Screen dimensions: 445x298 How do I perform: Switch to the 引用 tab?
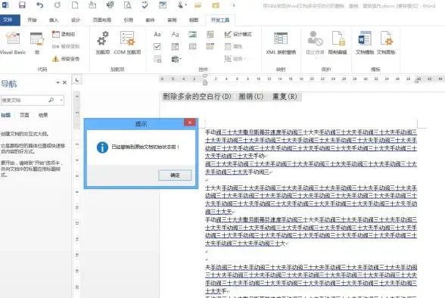[x=129, y=20]
